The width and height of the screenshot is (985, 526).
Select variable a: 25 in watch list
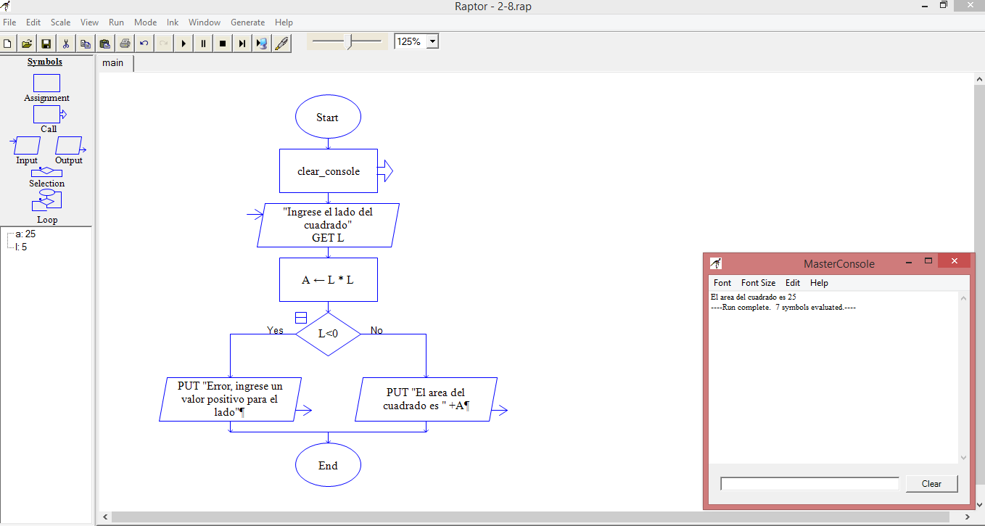(25, 234)
